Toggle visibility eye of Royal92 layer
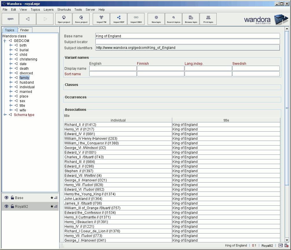The image size is (291, 250). [x=6, y=207]
